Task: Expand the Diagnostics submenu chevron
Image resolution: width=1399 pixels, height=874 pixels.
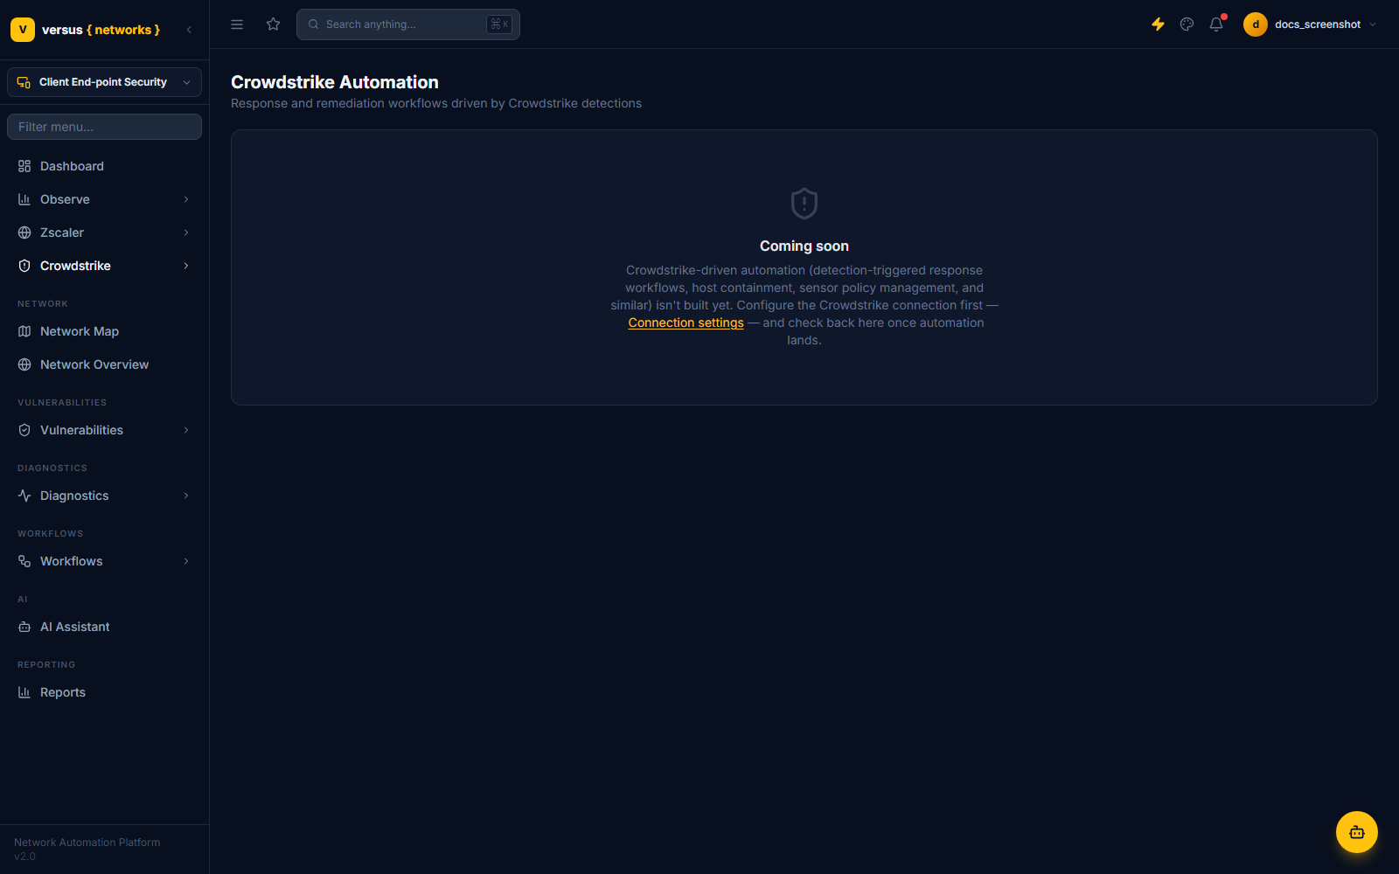Action: pos(186,496)
